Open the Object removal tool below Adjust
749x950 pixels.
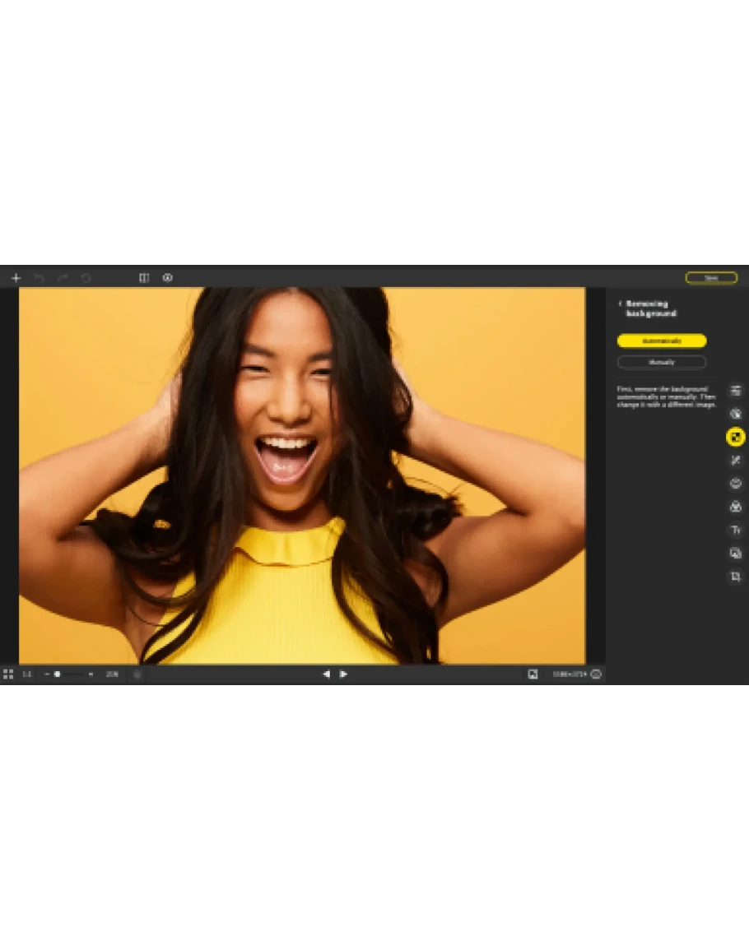click(736, 414)
